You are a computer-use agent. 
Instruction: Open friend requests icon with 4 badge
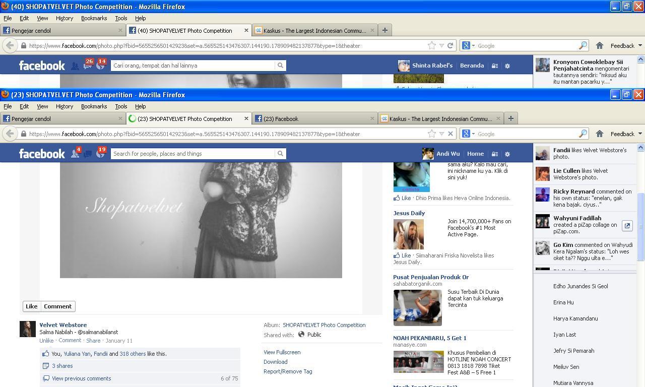click(x=75, y=154)
